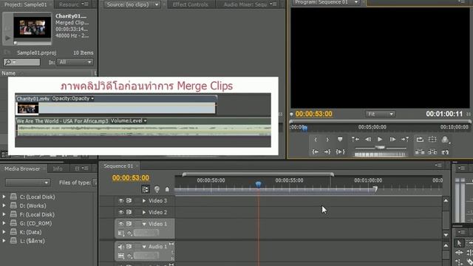Expand C: (Local Disk) in Media Browser
Screen dimensions: 473x266
click(4, 197)
